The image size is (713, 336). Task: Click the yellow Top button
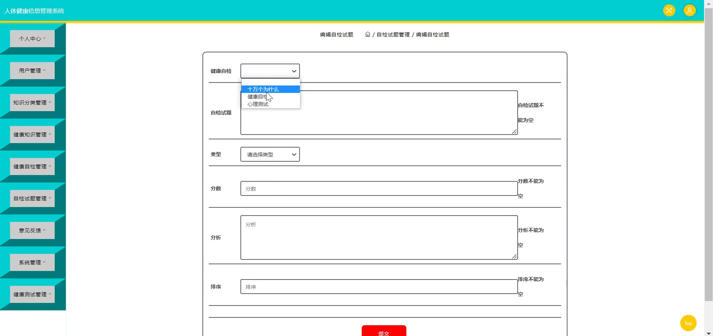(x=688, y=323)
